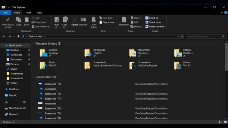Viewport: 228px width, 128px height.
Task: Switch to large icons view in status bar
Action: click(x=225, y=122)
